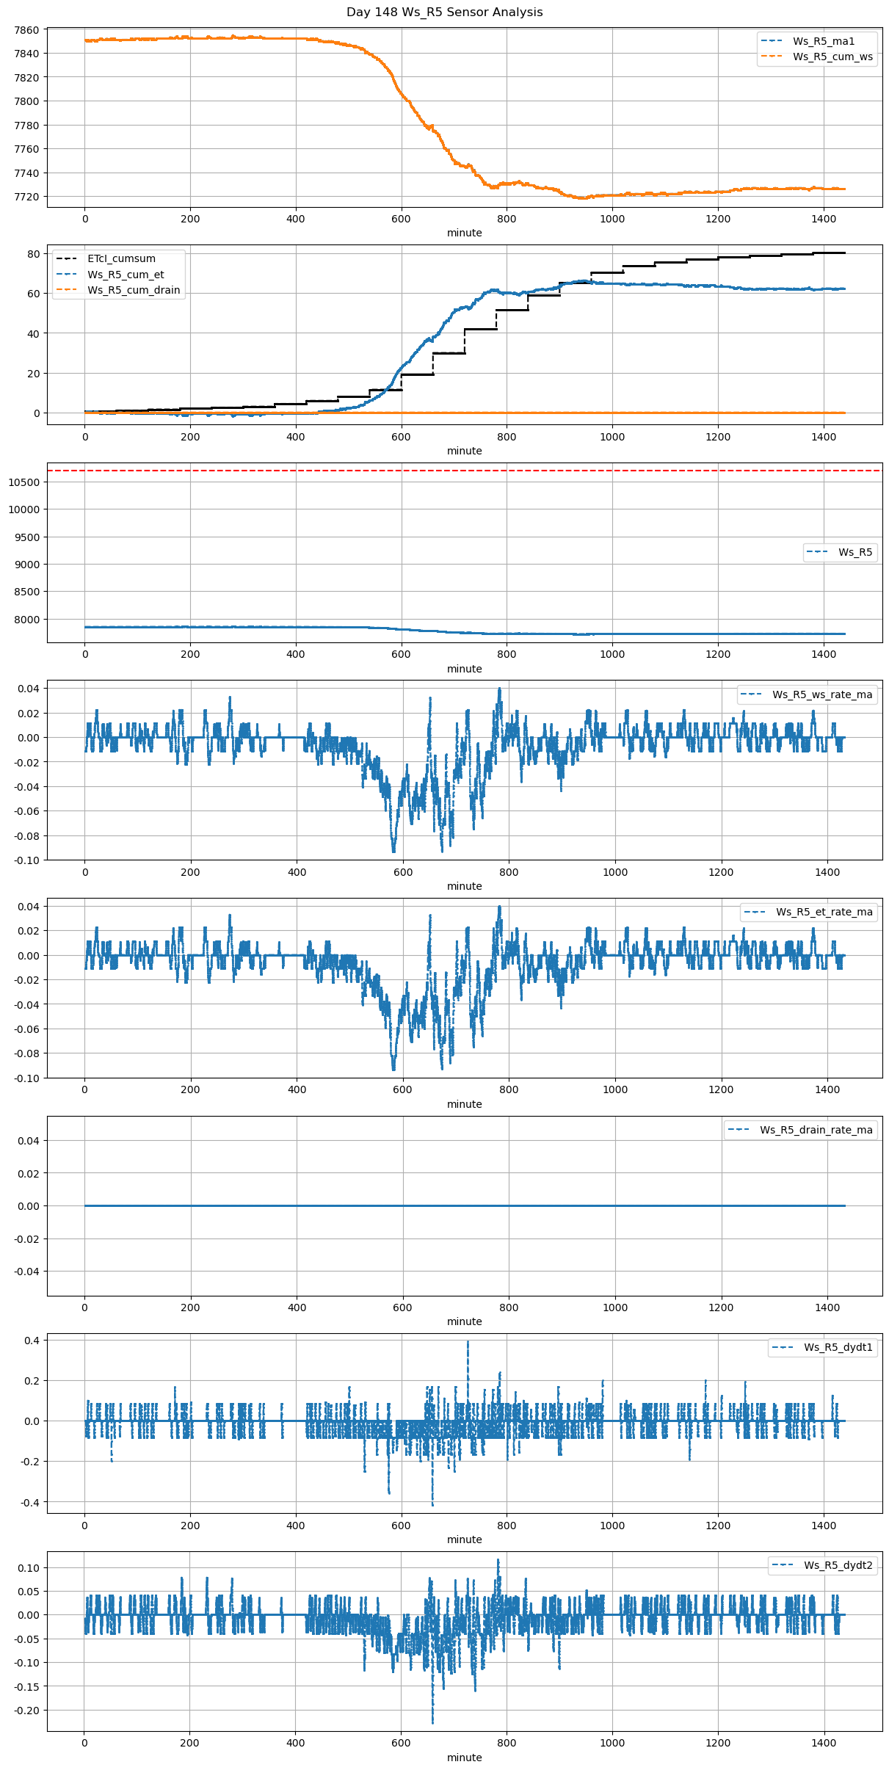Select the Ws_R5_dydt2 legend entry

tap(838, 1565)
